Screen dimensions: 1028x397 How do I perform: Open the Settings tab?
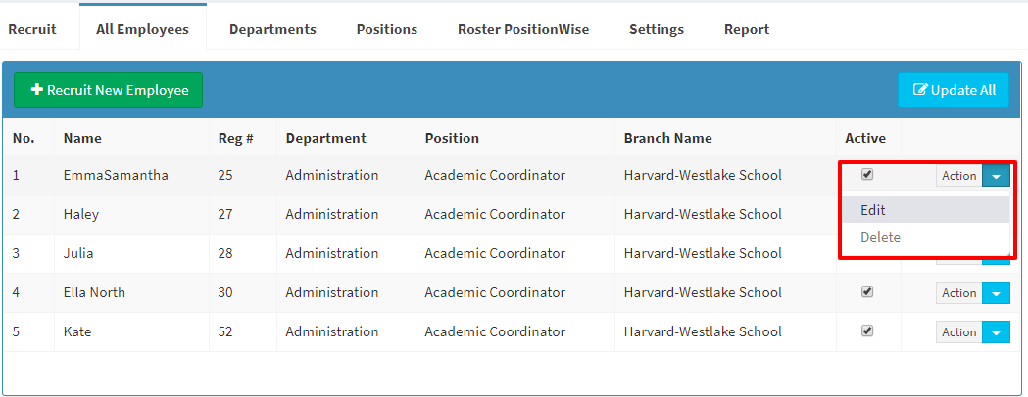point(657,29)
